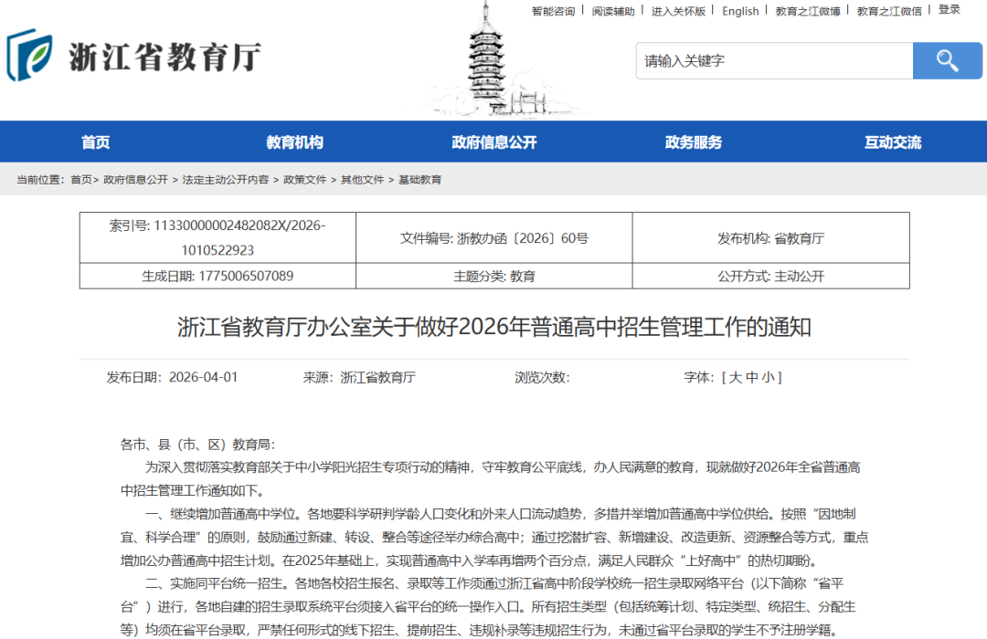Open the 教育之江微信 WeChat link
Viewport: 987px width, 639px height.
888,12
